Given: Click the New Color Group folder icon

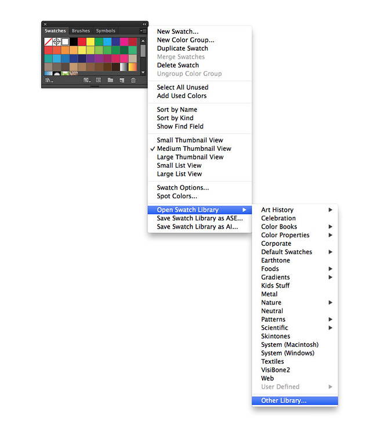Looking at the screenshot, I should pyautogui.click(x=110, y=80).
